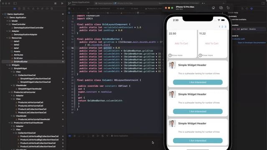This screenshot has height=150, width=267.
Task: Collapse the Demo Application project root
Action: tap(3, 14)
